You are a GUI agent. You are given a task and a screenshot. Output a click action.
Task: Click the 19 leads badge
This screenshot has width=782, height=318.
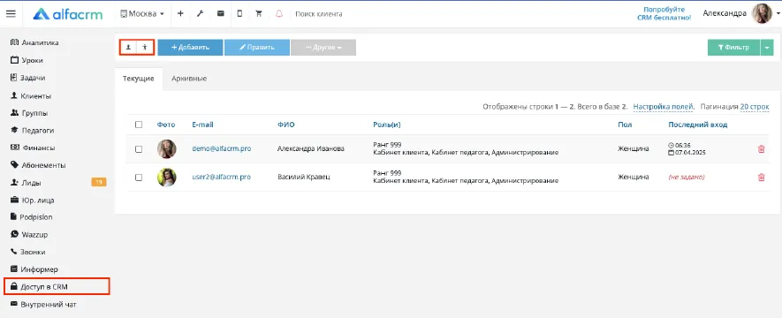[x=99, y=183]
